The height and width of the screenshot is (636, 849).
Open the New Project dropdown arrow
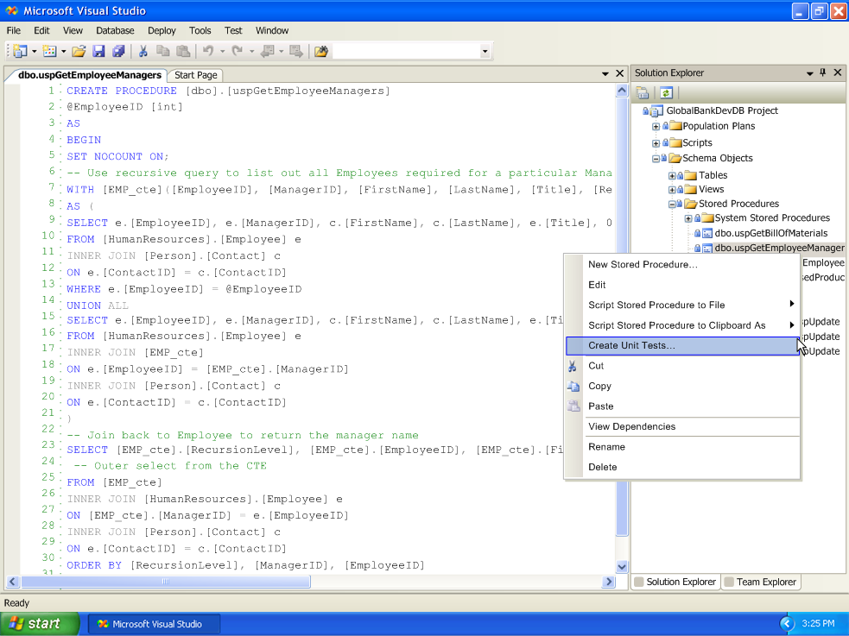(34, 52)
